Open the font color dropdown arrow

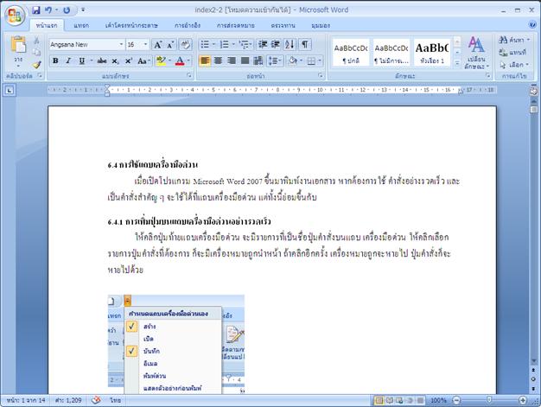tap(188, 60)
